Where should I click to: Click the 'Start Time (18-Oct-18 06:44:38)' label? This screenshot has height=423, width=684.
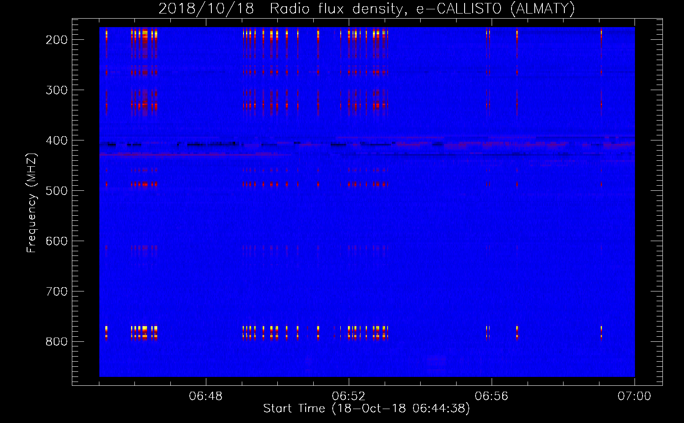(x=367, y=409)
